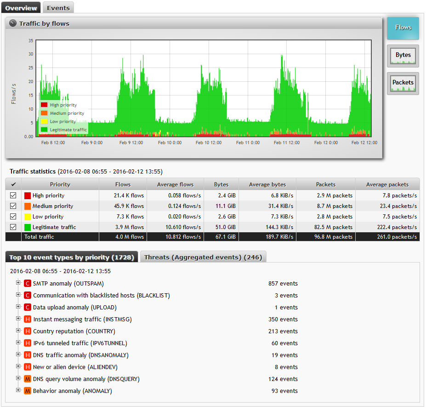426x409 pixels.
Task: Click the select-all checkbox in the table header
Action: click(13, 184)
